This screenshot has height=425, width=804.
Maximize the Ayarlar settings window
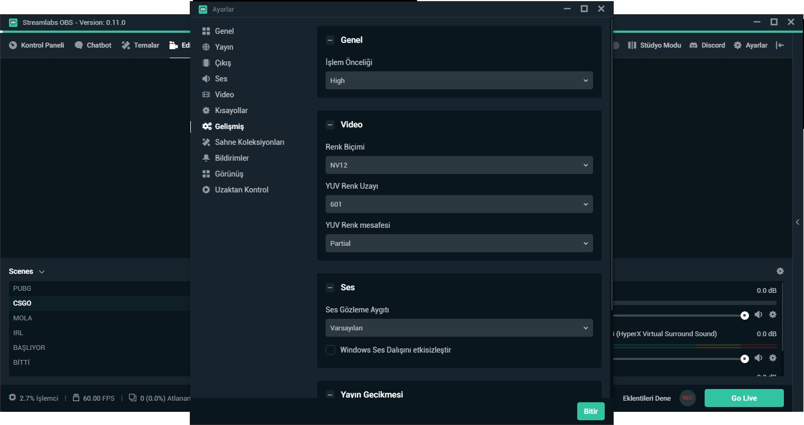pos(584,8)
